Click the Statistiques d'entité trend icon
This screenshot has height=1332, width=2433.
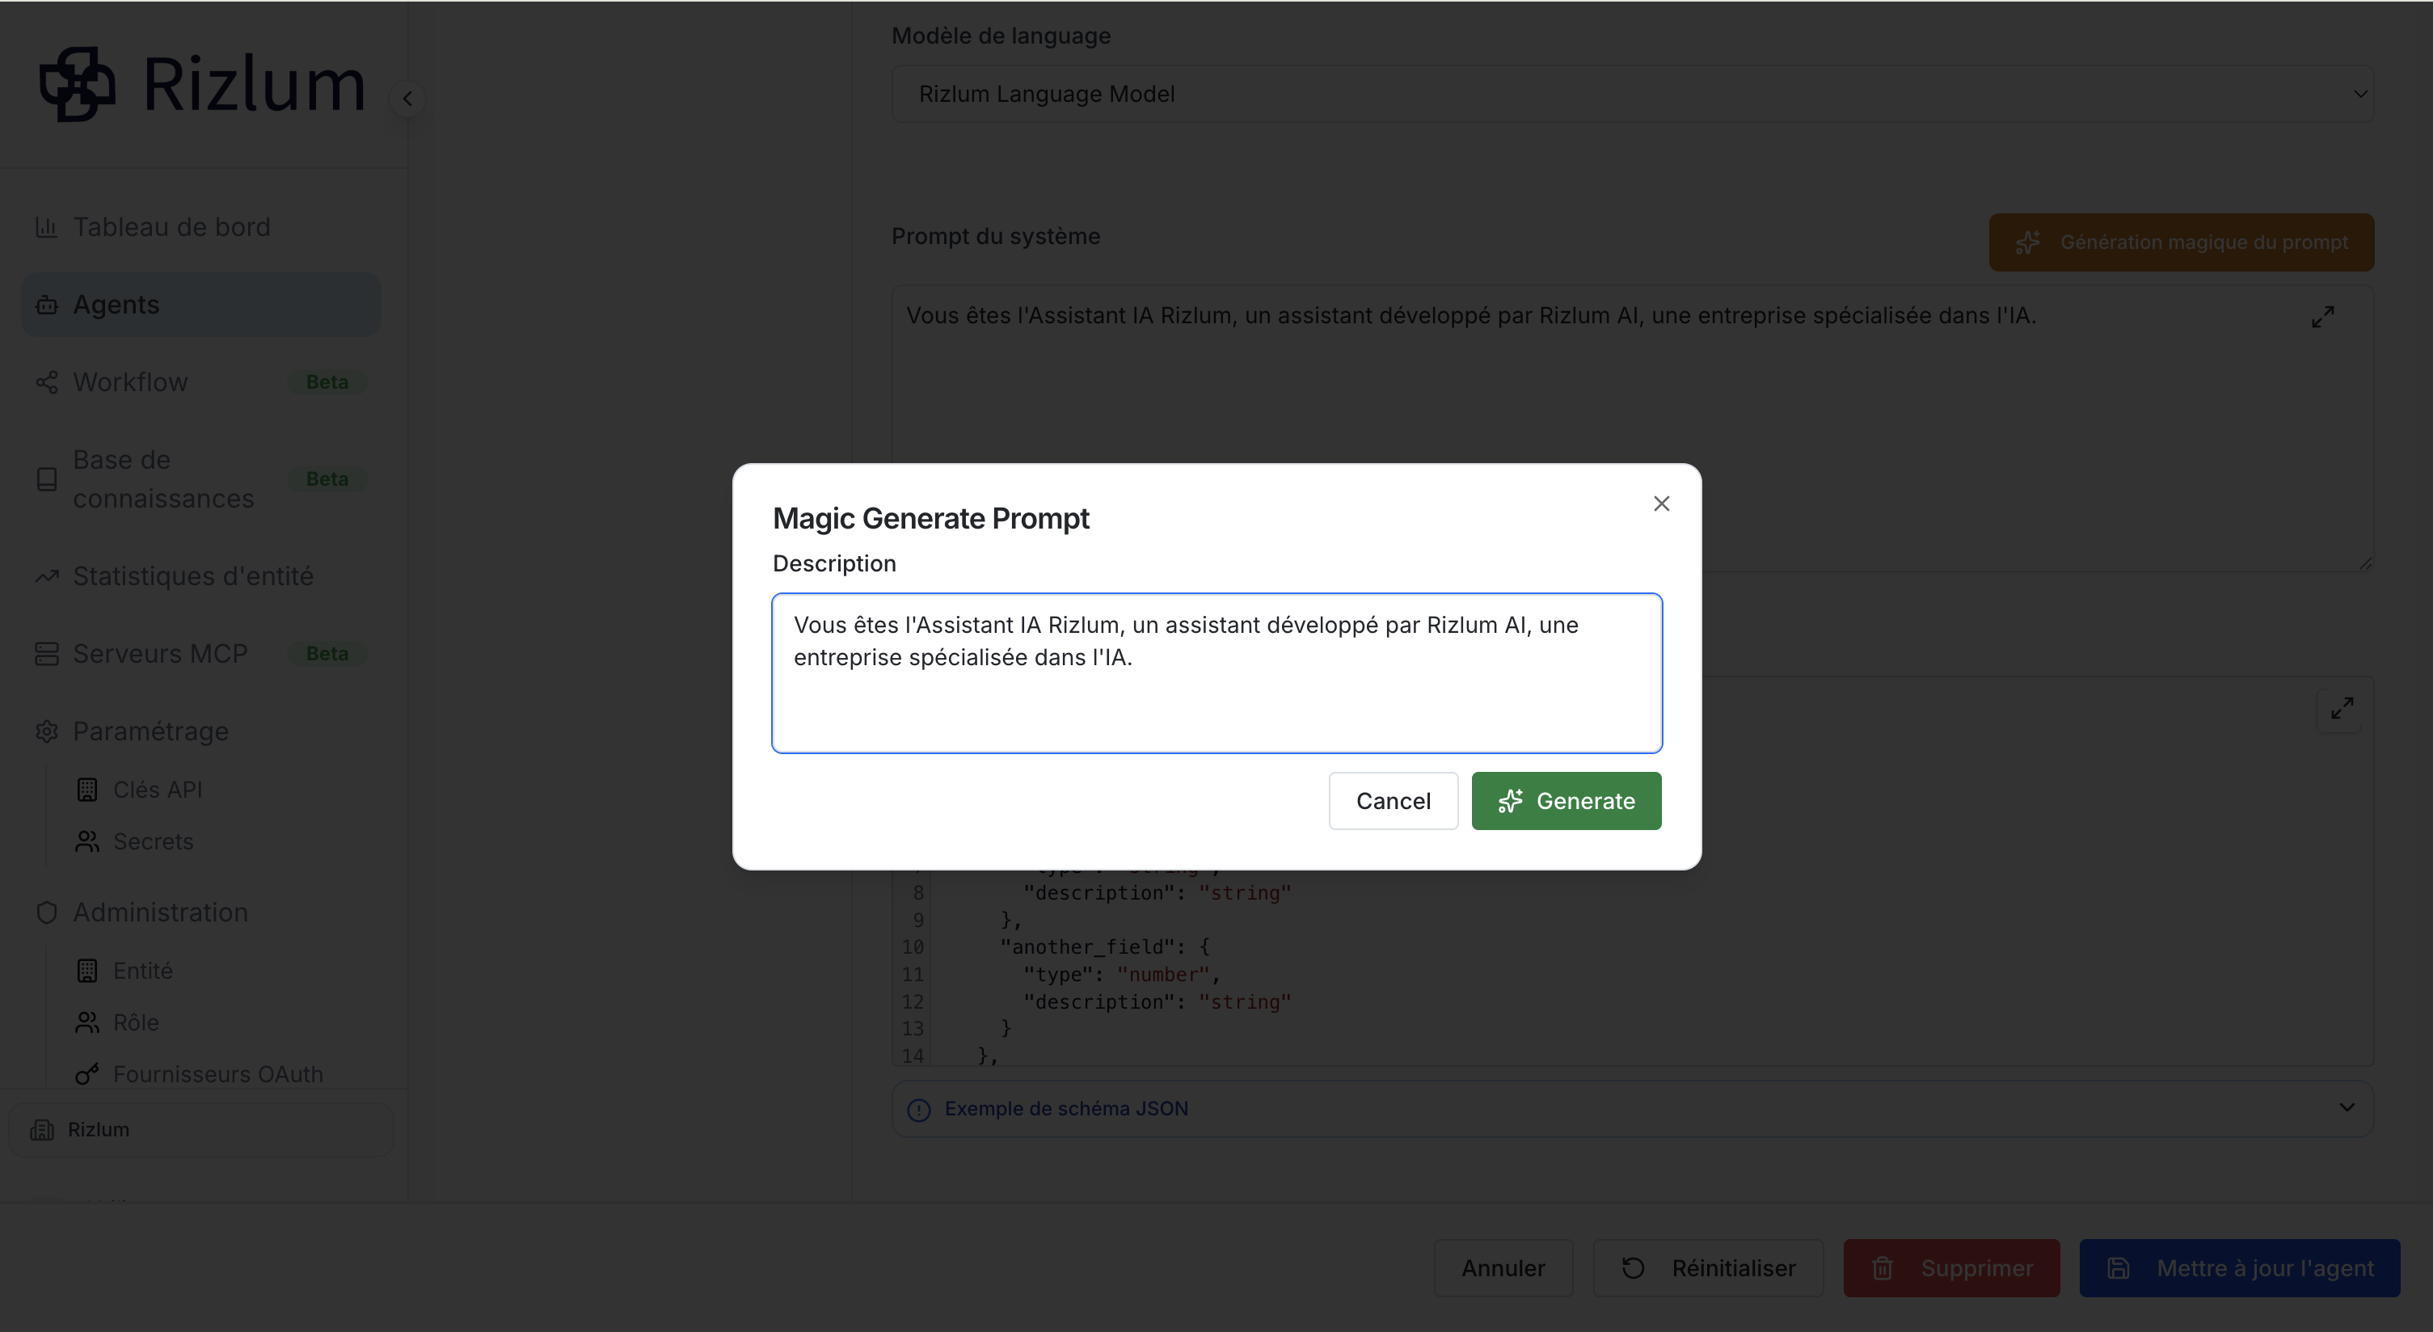click(x=46, y=576)
